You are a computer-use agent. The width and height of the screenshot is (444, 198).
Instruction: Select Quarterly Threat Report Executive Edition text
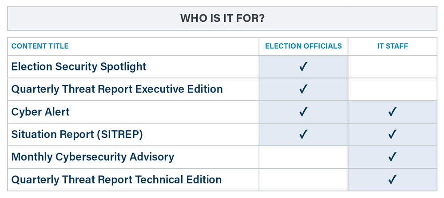(x=117, y=89)
